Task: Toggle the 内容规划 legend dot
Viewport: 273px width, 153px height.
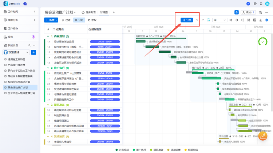Action: pos(116,150)
